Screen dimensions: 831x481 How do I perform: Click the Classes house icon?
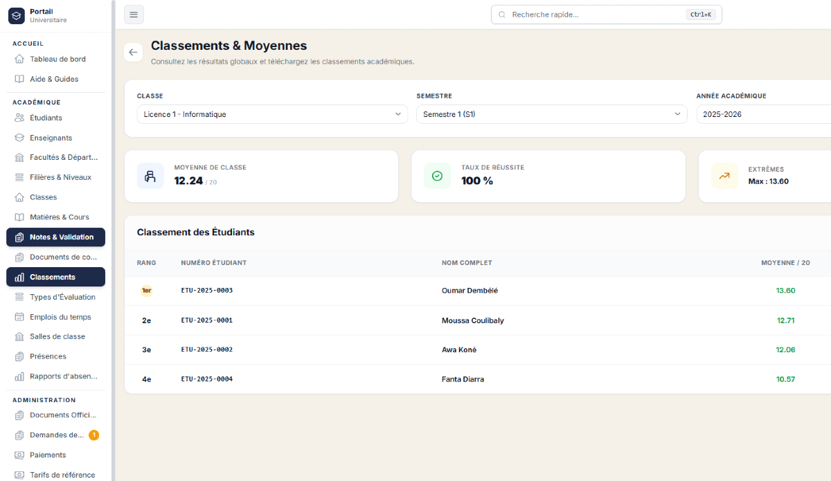19,197
